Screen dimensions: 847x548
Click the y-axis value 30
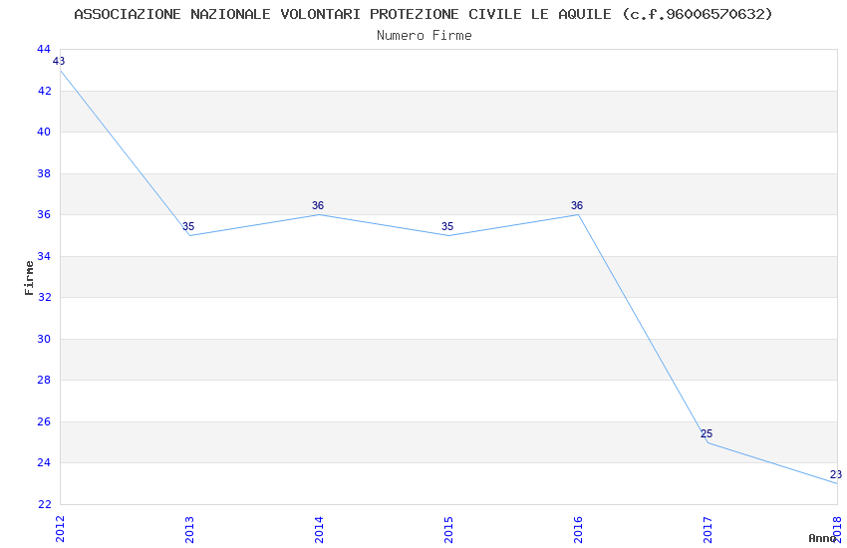[44, 339]
